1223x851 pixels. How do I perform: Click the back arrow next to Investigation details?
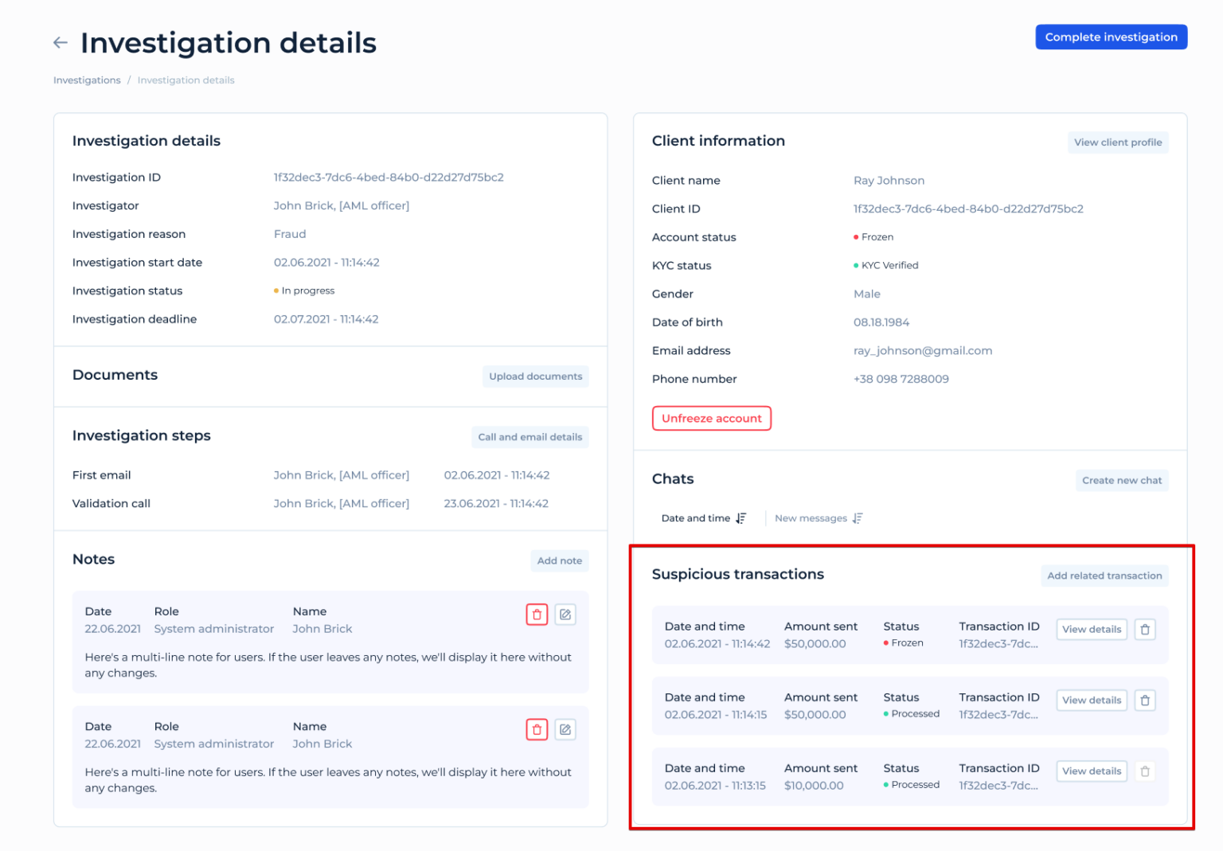(61, 42)
